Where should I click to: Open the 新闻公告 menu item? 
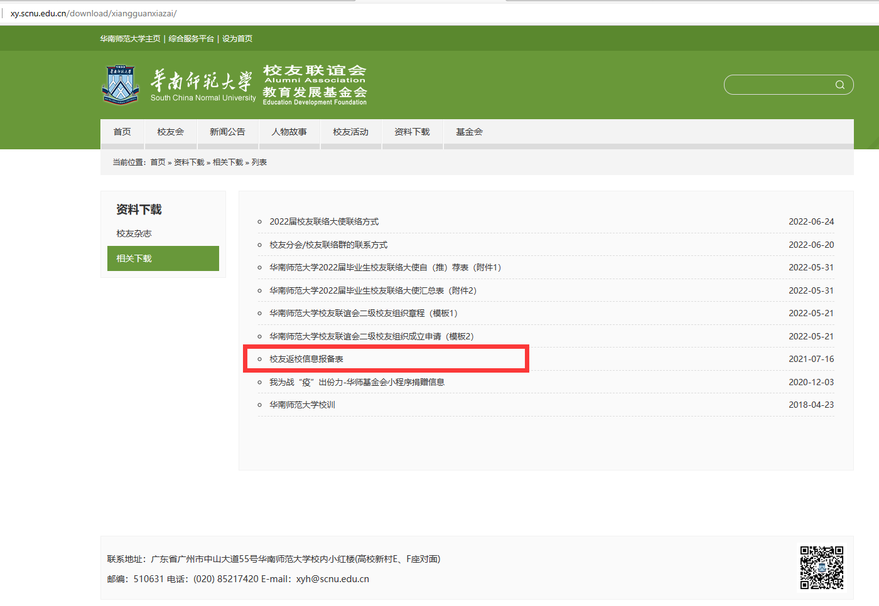pos(227,132)
